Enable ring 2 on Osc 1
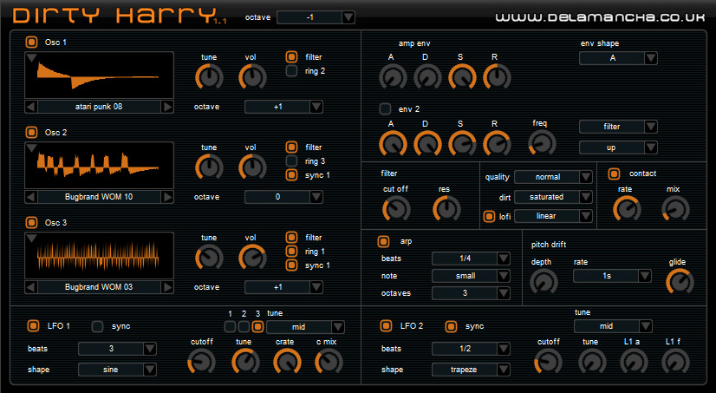This screenshot has height=393, width=716. (291, 71)
